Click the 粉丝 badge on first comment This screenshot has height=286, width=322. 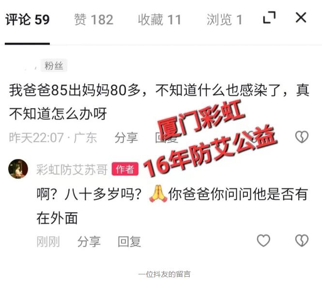[x=54, y=65]
